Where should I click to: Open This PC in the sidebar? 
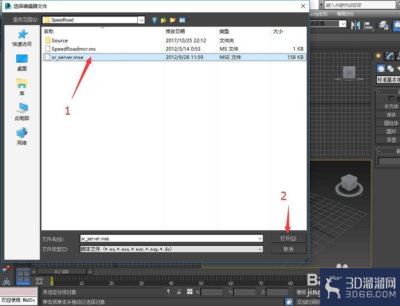(x=22, y=112)
